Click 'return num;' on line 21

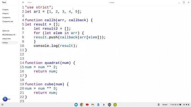tap(46, 93)
